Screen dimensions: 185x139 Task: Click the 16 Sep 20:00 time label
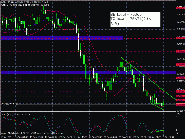tap(51, 137)
